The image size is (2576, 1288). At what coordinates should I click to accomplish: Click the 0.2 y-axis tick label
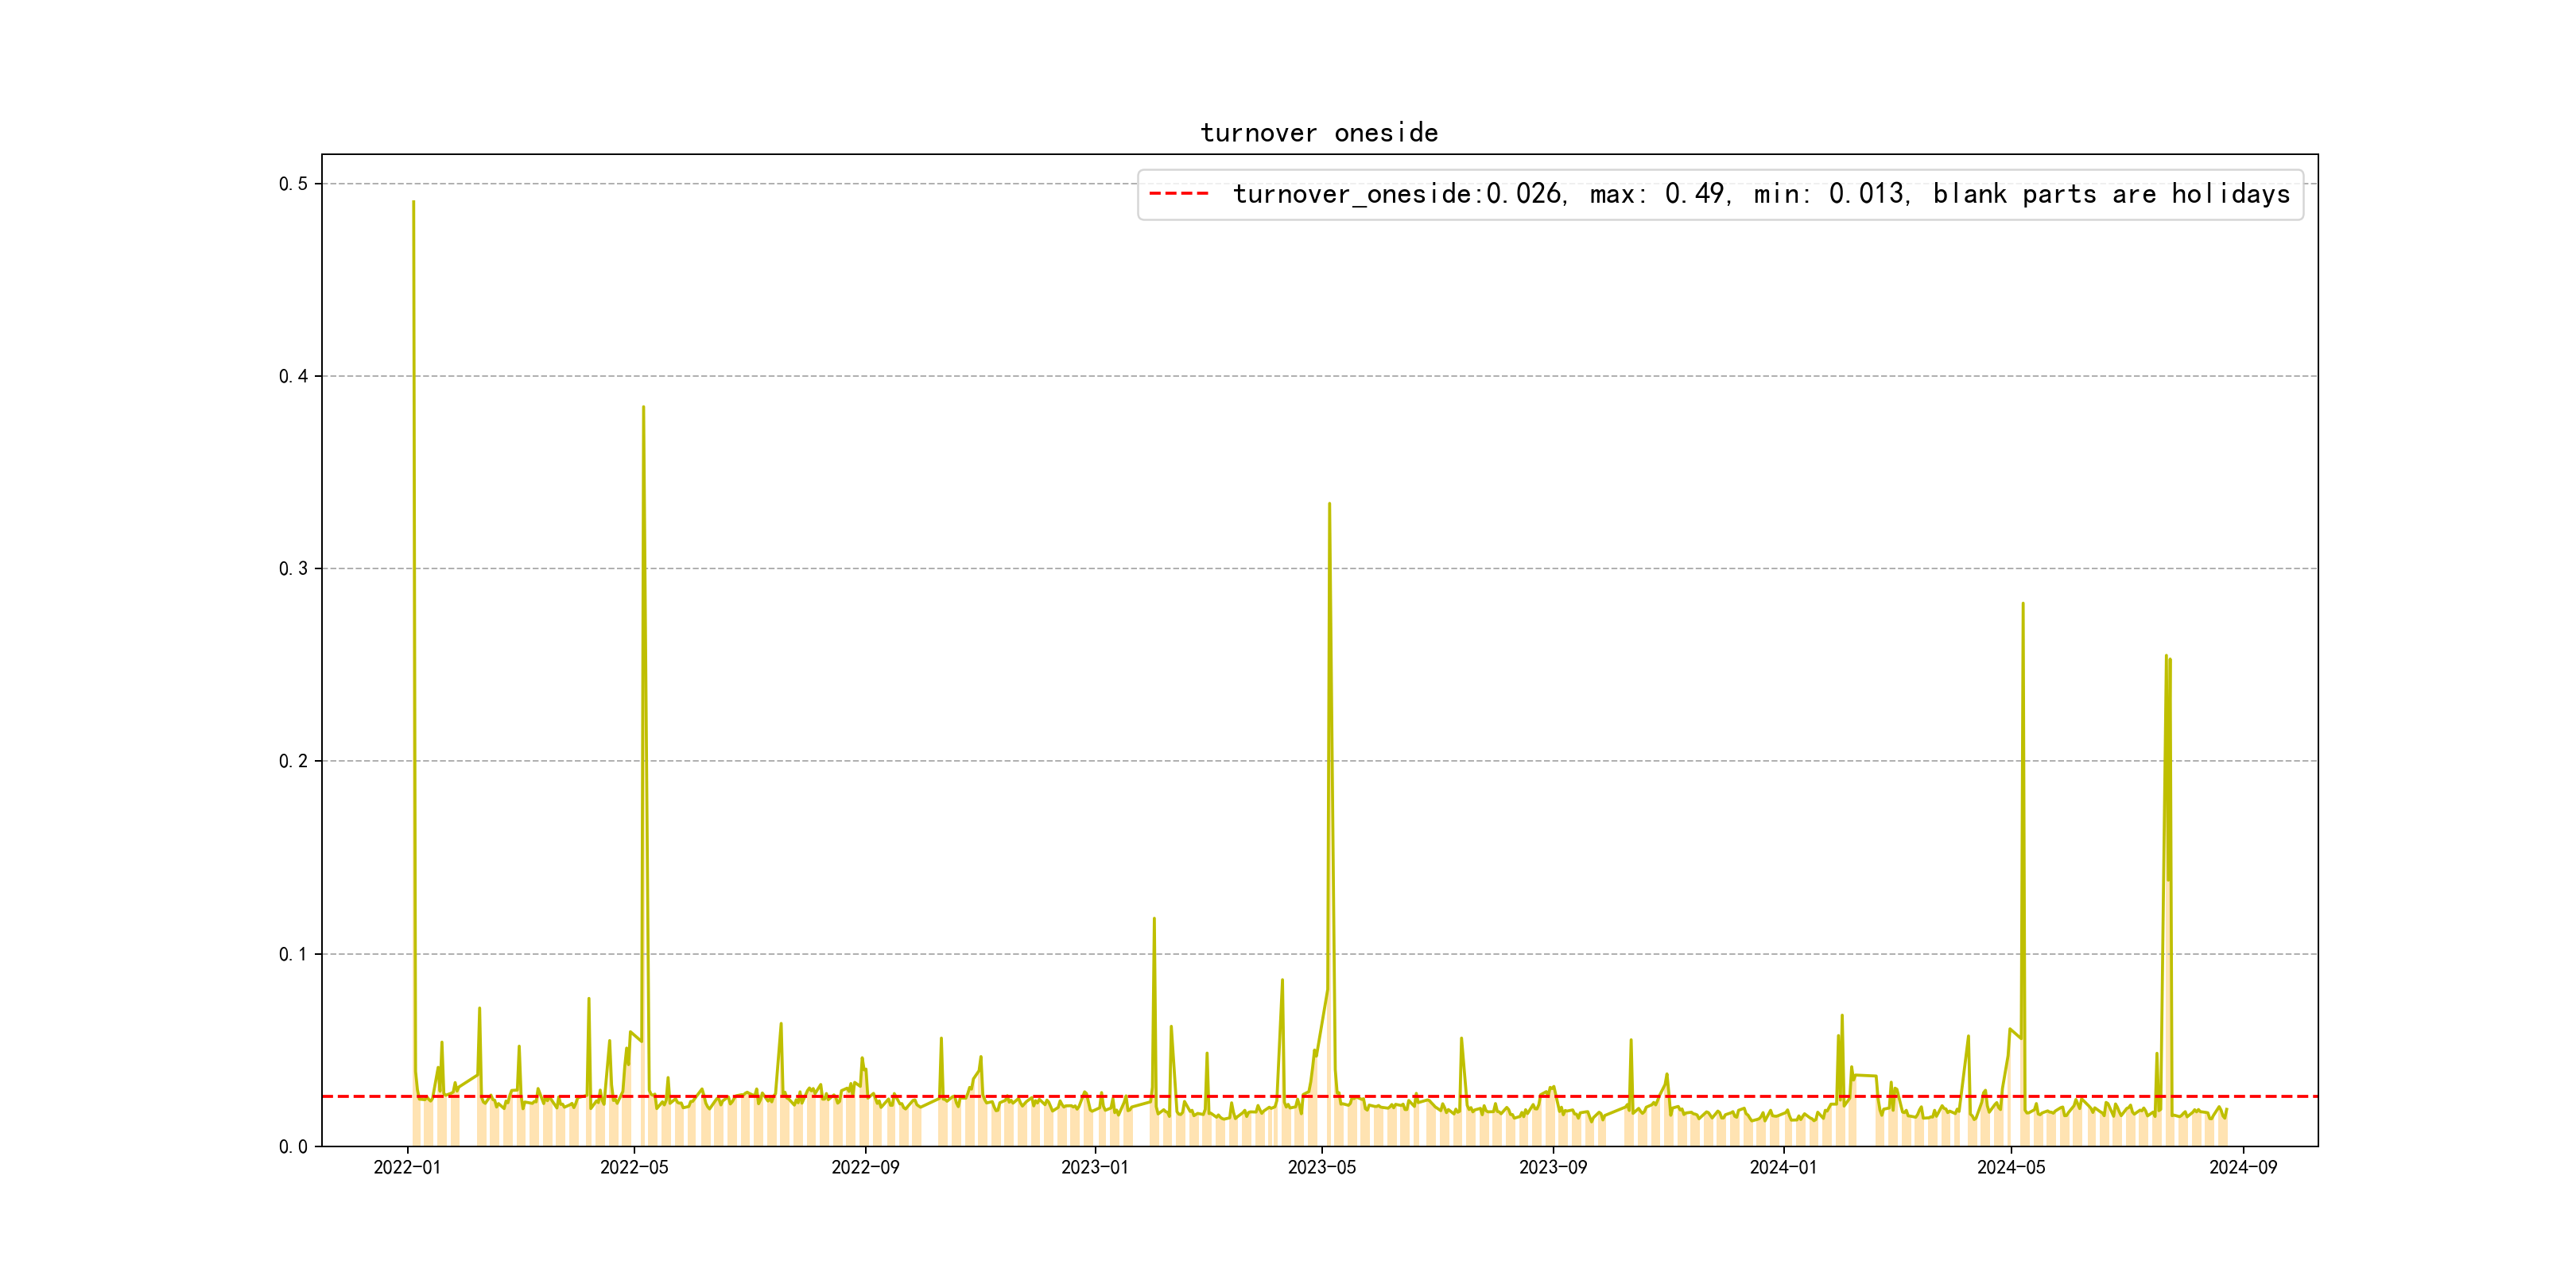point(293,761)
